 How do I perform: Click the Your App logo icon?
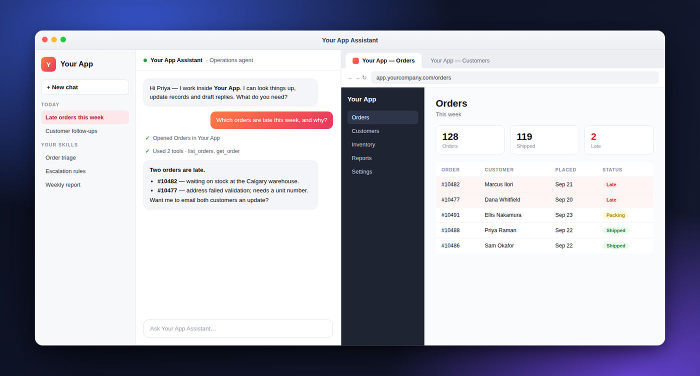pos(48,64)
